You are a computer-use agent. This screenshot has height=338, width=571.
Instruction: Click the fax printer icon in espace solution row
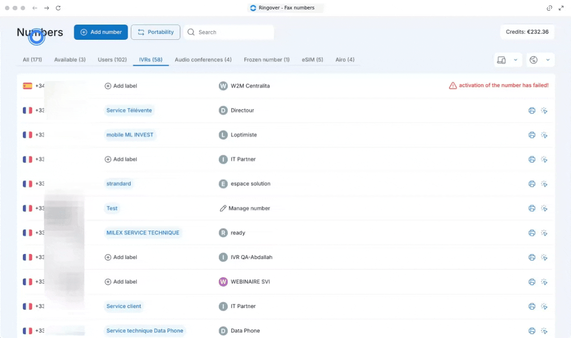coord(532,184)
